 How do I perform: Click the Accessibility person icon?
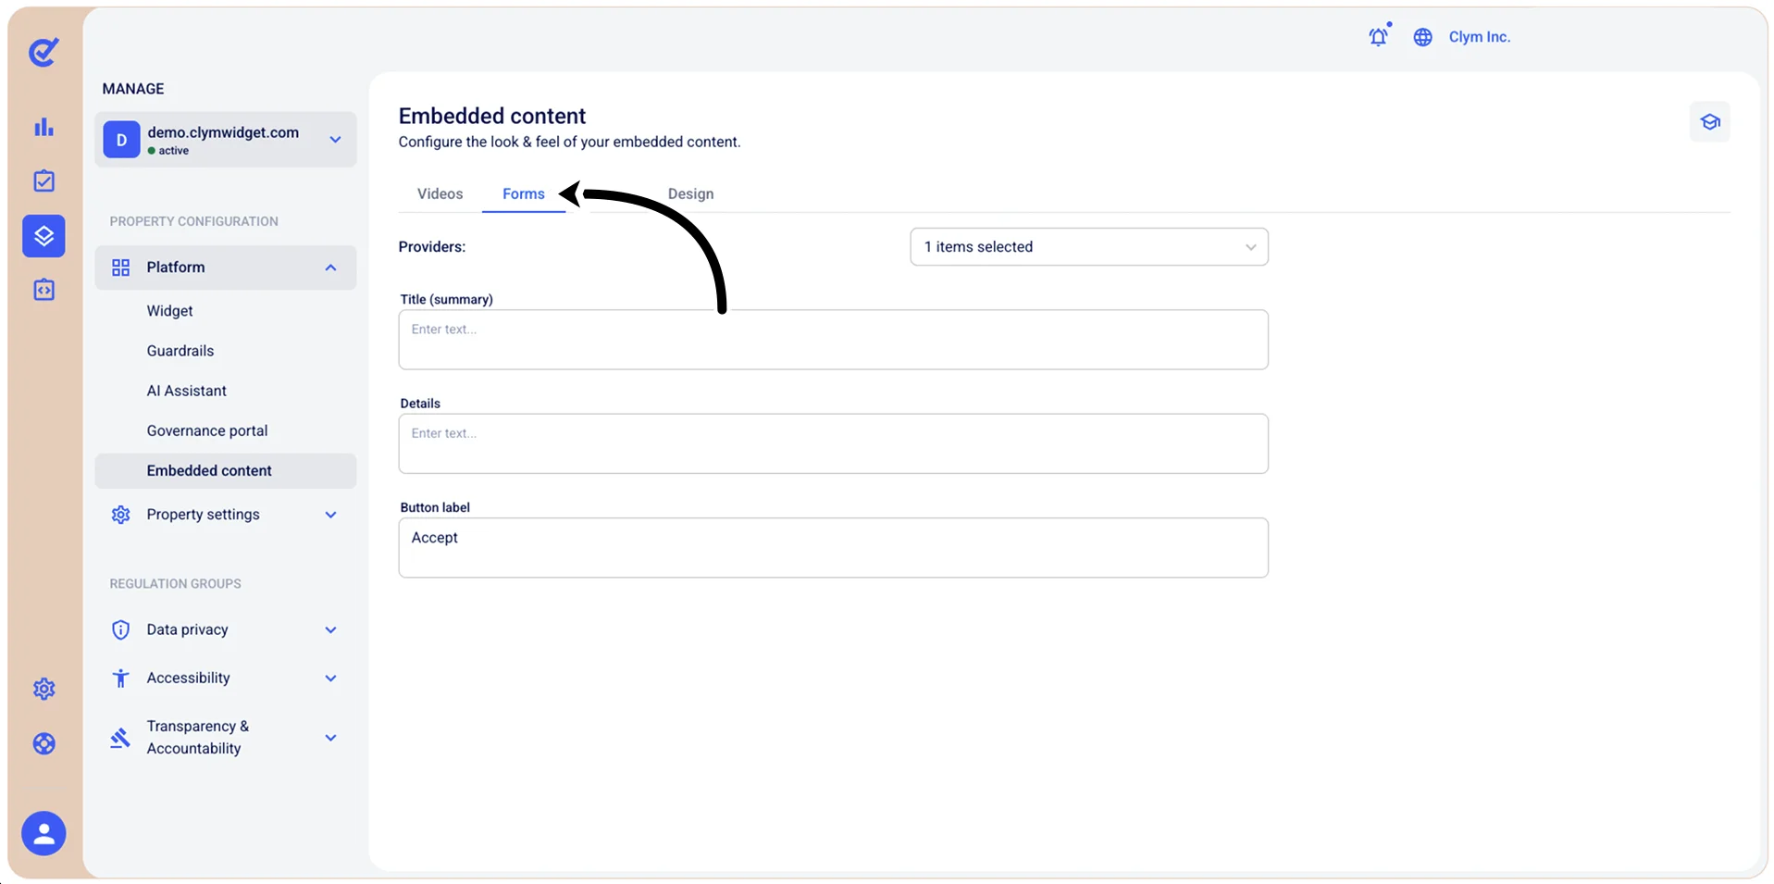pyautogui.click(x=120, y=679)
